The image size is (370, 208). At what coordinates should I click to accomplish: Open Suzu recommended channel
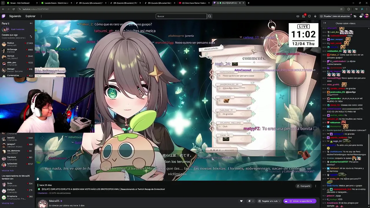point(17,185)
